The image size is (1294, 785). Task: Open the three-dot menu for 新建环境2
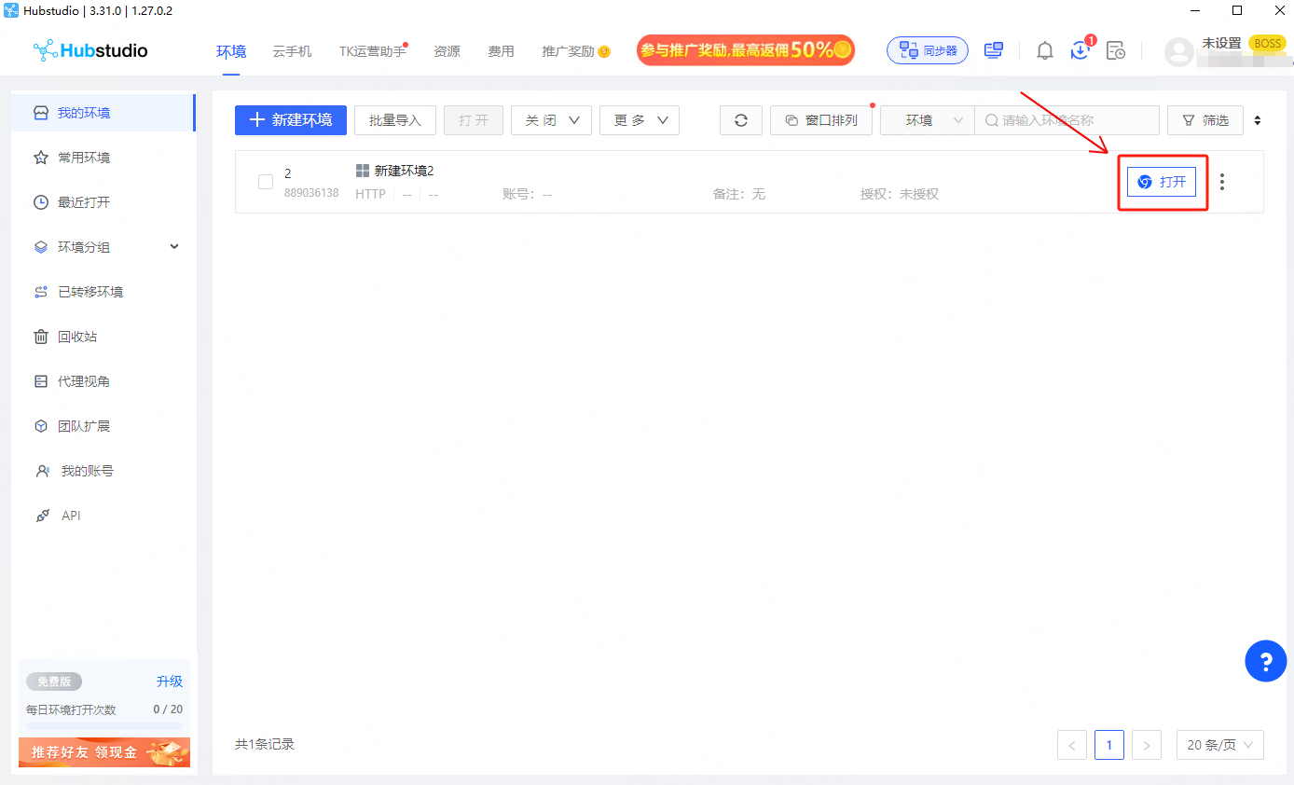(x=1222, y=182)
